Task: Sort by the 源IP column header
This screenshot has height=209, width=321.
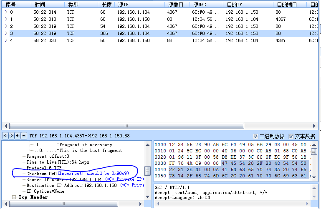Action: pyautogui.click(x=140, y=5)
